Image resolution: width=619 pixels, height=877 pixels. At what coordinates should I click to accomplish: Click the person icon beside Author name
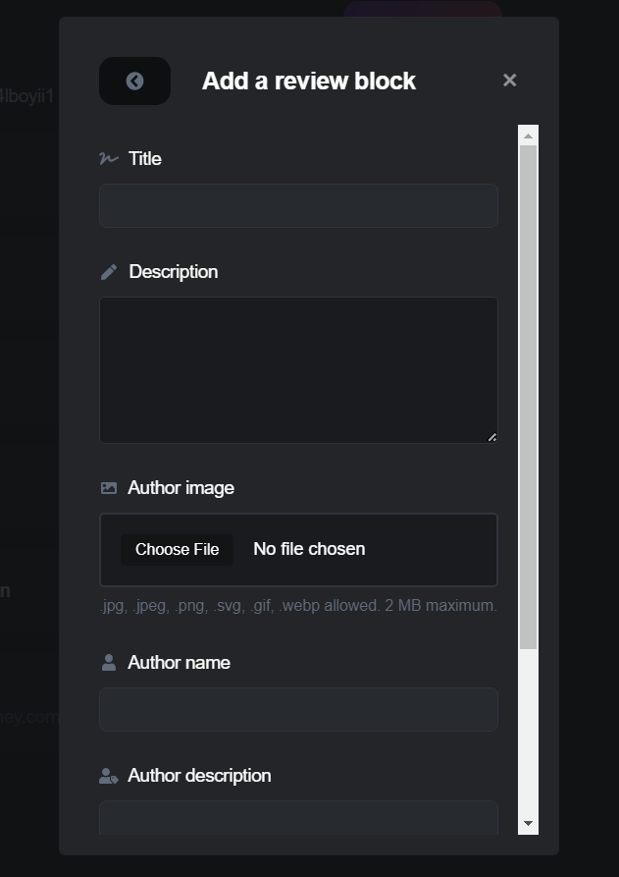[x=109, y=663]
